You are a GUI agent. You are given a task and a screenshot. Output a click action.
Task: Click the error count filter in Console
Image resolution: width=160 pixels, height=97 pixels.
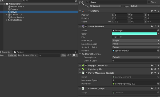click(x=75, y=55)
